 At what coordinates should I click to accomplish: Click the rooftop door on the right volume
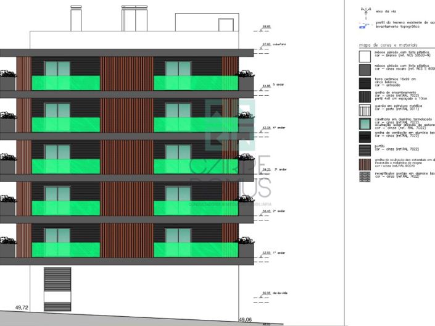pyautogui.click(x=226, y=25)
